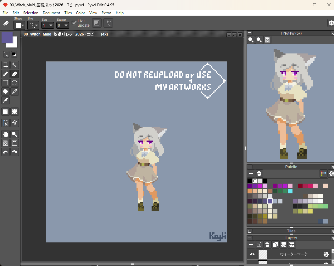Click the Redo arrow
Screen dimensions: 334x266
click(x=14, y=152)
